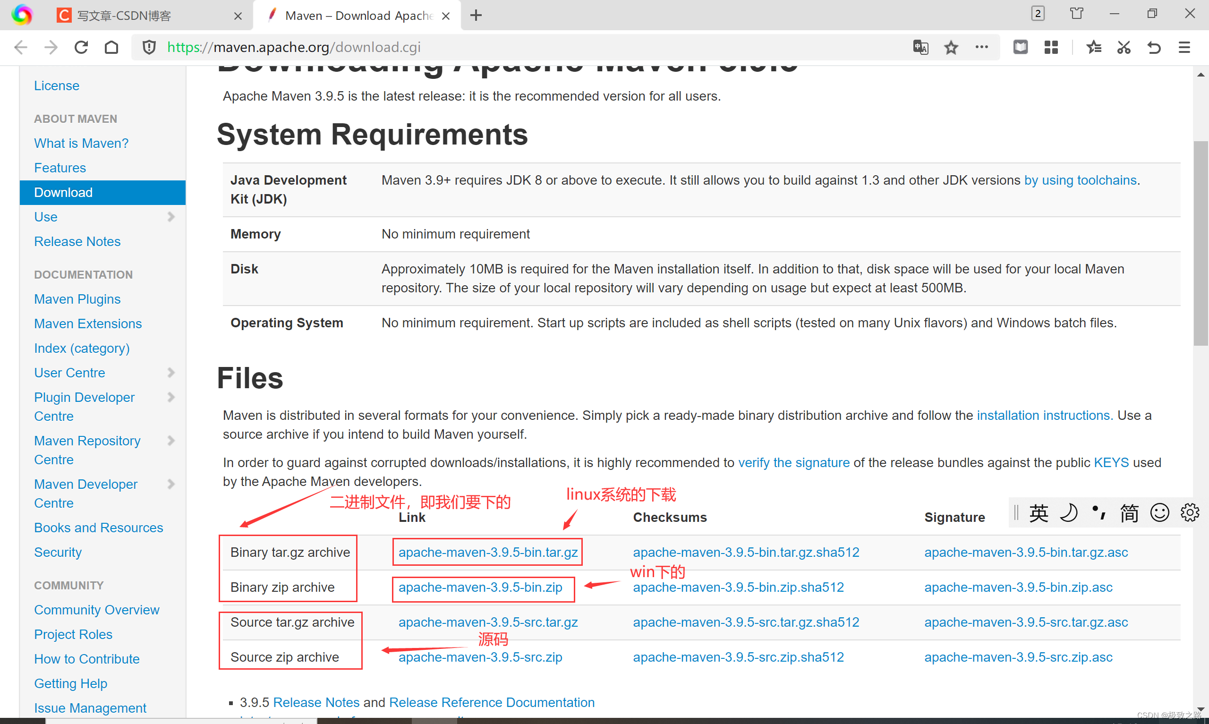The width and height of the screenshot is (1209, 724).
Task: Expand the Maven Repository Centre chevron
Action: tap(170, 441)
